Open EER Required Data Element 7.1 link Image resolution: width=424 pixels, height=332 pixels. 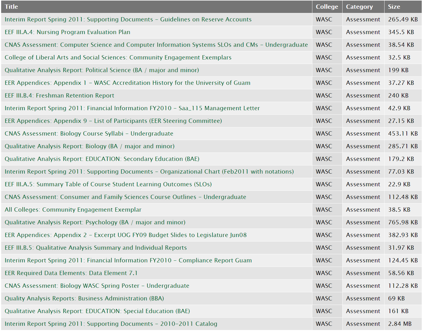71,273
